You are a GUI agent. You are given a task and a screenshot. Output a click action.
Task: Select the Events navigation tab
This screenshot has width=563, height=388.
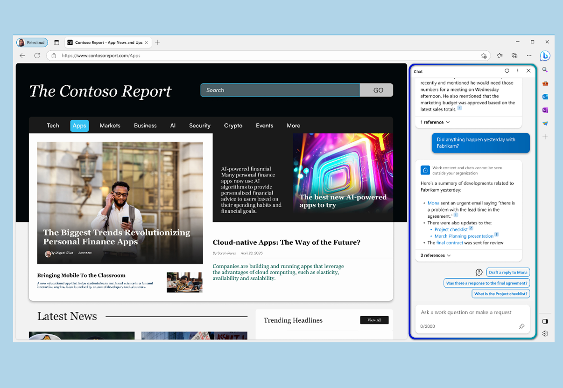(265, 125)
